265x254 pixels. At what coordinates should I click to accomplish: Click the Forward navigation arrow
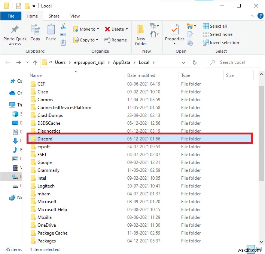(x=19, y=63)
